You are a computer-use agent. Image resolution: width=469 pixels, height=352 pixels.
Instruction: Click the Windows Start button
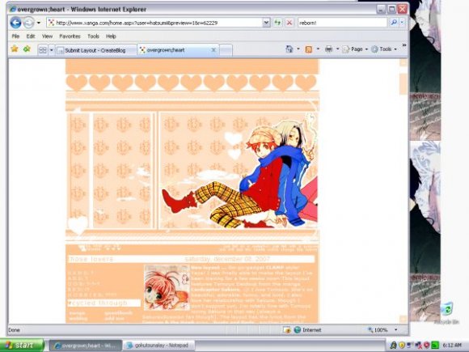coord(22,346)
